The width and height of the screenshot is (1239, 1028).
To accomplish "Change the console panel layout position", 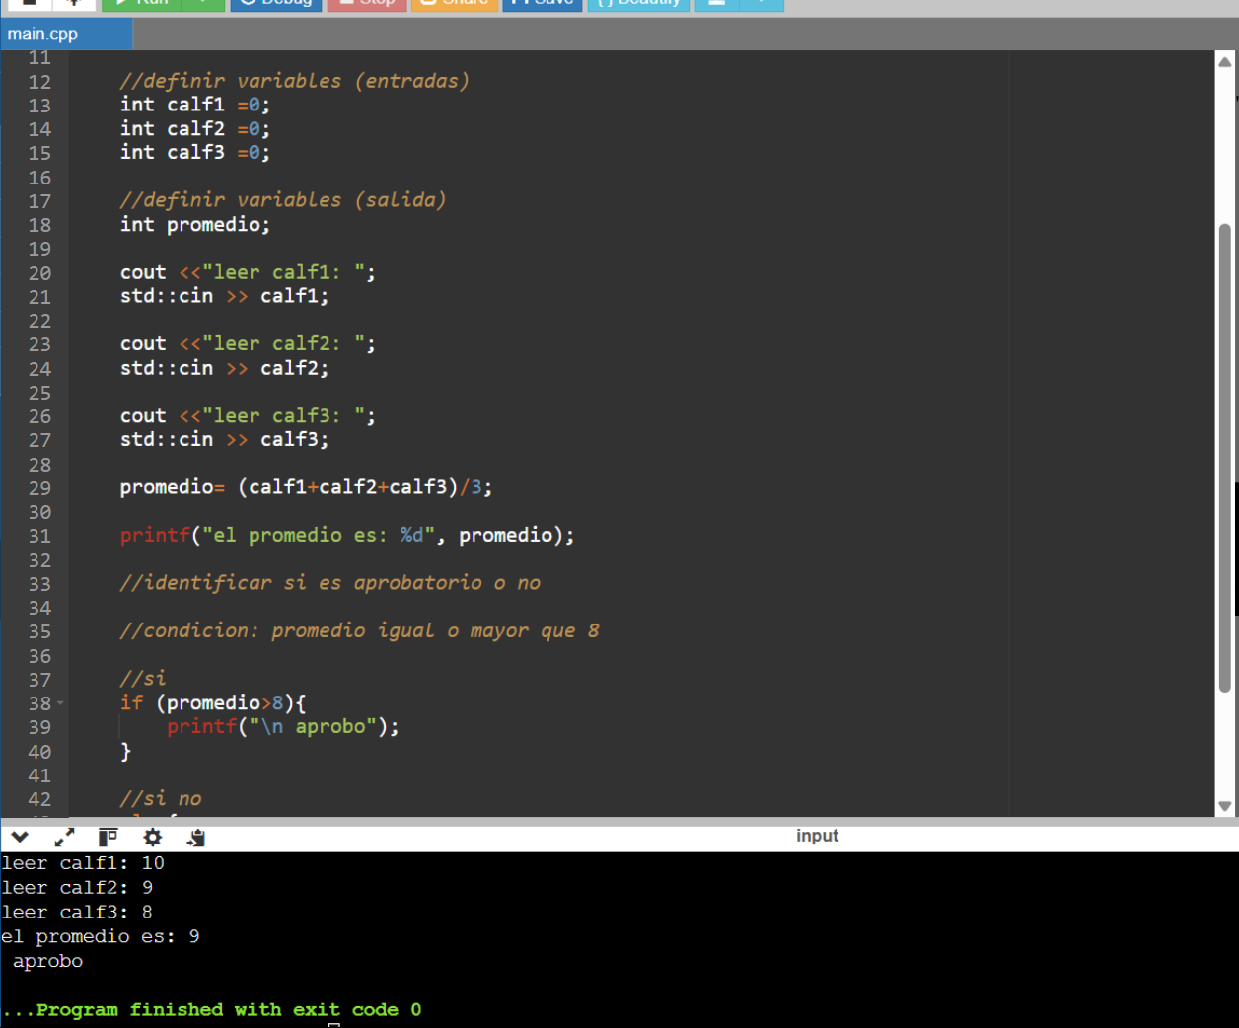I will pyautogui.click(x=108, y=838).
